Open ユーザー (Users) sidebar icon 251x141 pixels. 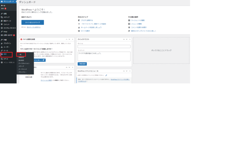2,47
